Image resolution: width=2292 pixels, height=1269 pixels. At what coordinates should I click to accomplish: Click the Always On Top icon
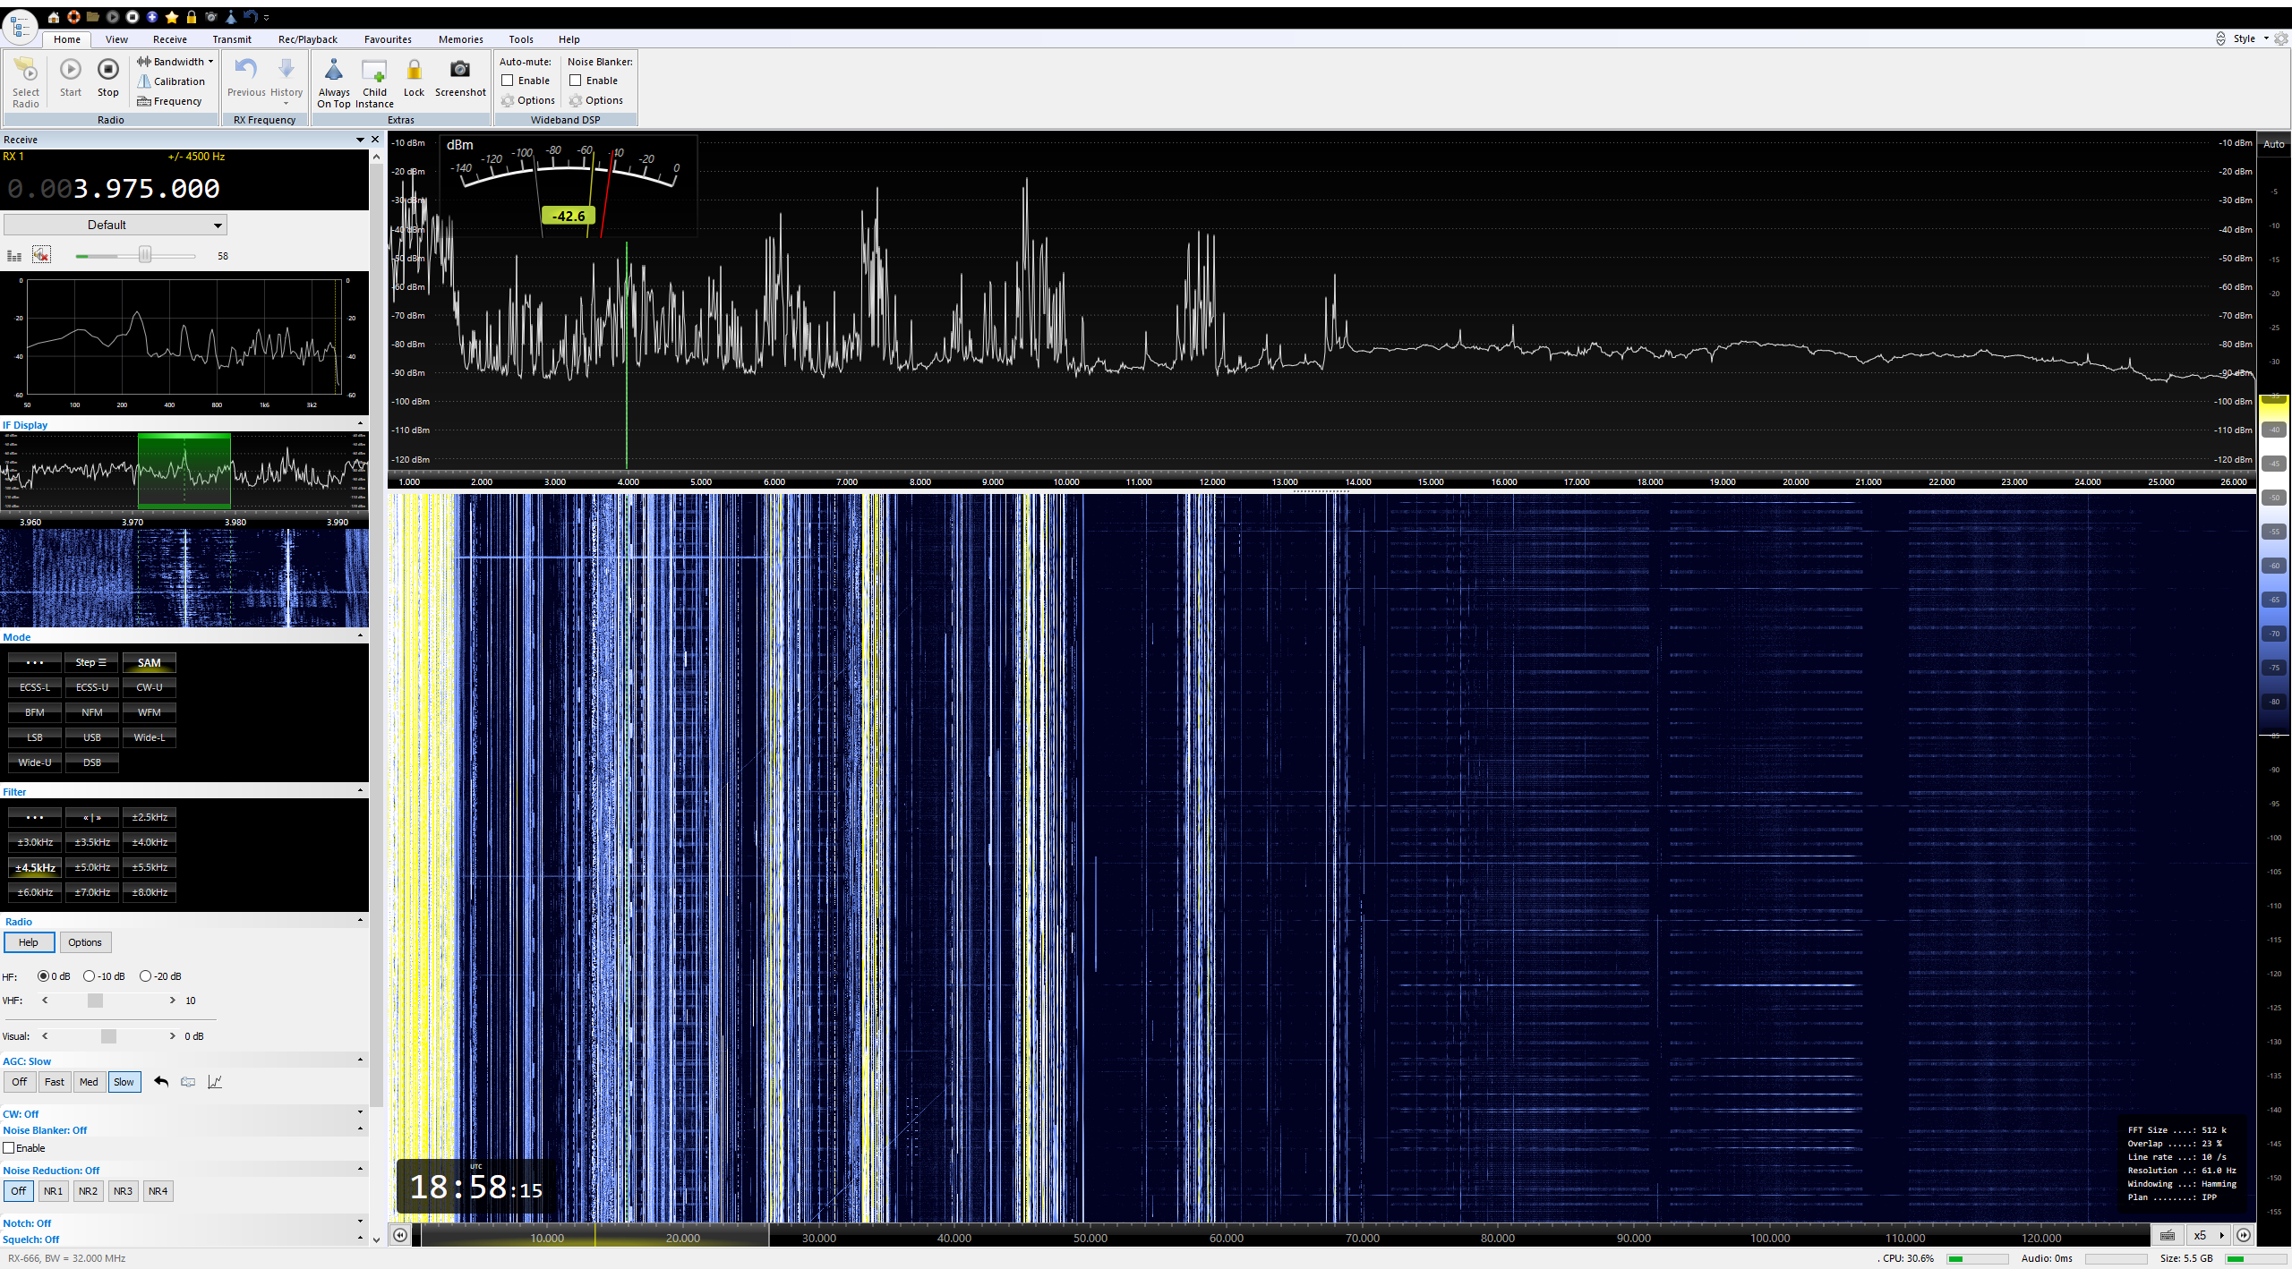(333, 71)
